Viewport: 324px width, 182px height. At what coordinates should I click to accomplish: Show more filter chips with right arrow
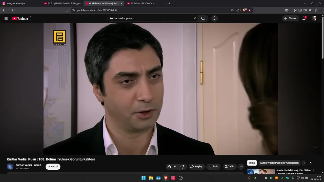click(x=311, y=163)
